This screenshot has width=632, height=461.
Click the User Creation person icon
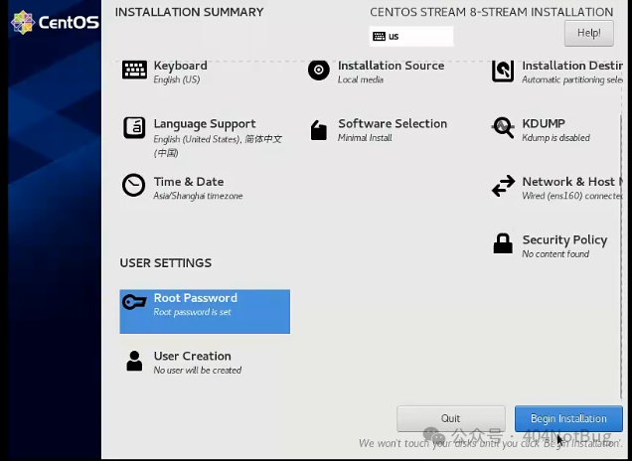134,361
